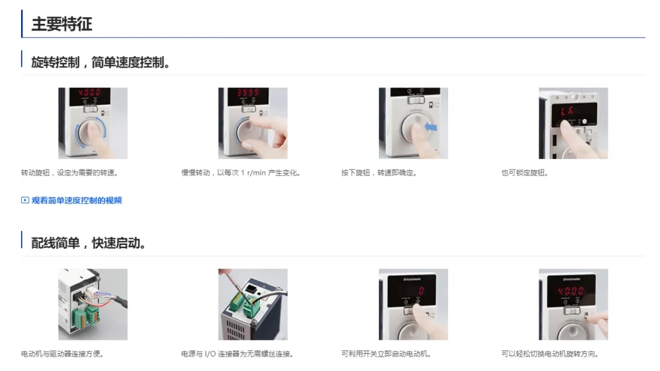This screenshot has height=371, width=660.
Task: Click the 主要特征 section heading
Action: tap(62, 24)
